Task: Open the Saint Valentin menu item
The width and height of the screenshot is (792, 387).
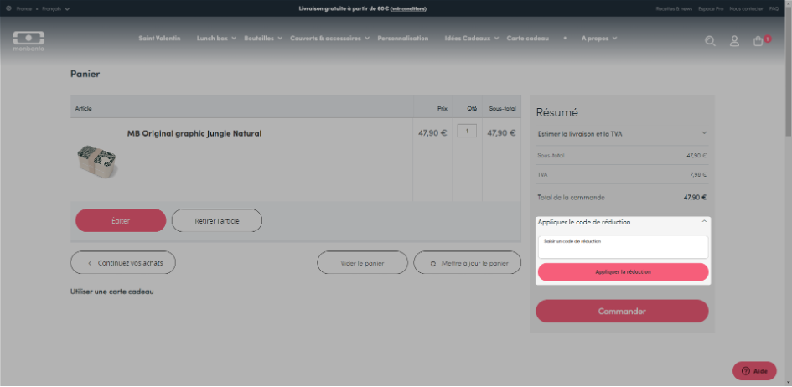Action: pos(159,39)
